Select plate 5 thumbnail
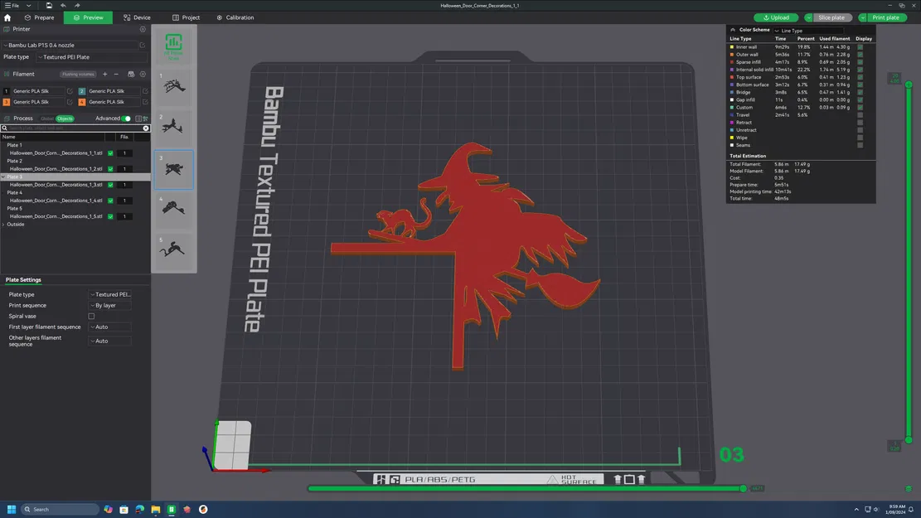 click(x=173, y=251)
